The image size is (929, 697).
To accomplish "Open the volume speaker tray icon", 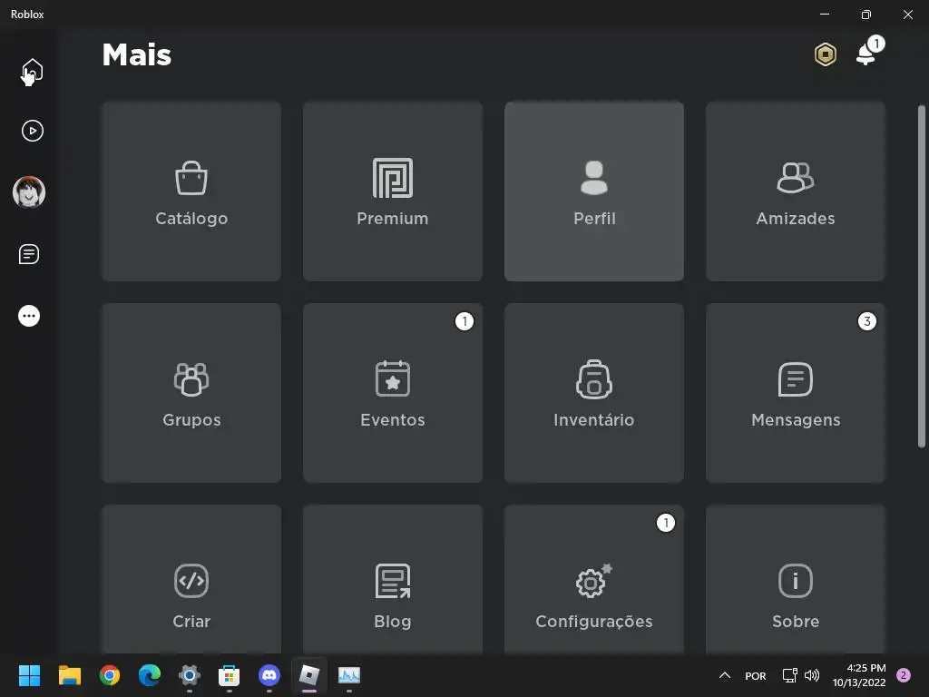I will tap(812, 675).
